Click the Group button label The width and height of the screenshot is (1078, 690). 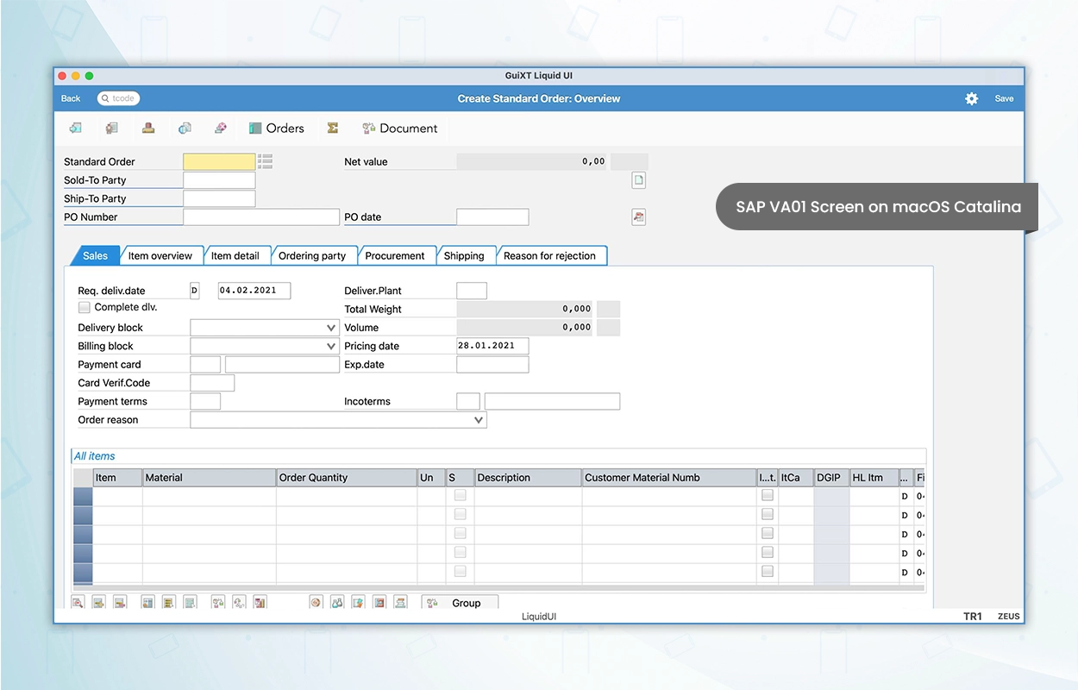pos(467,603)
